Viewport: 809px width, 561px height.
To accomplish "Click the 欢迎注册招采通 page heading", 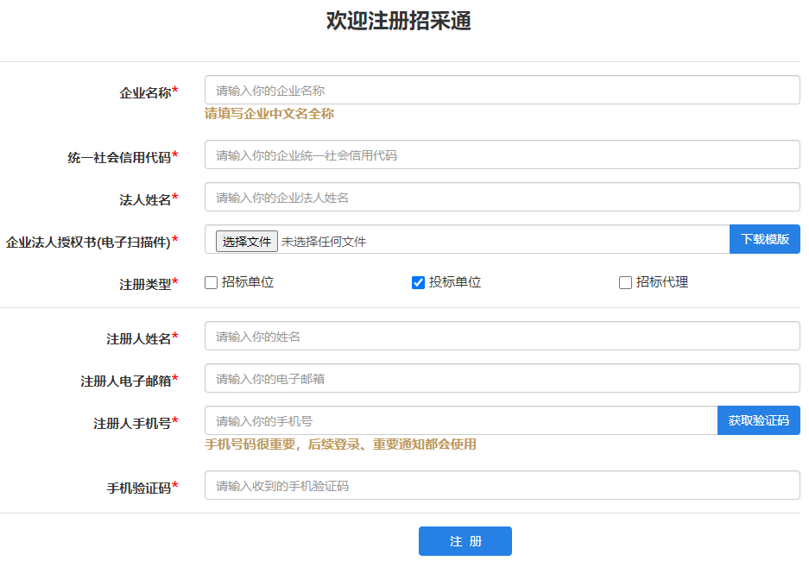I will pyautogui.click(x=399, y=22).
